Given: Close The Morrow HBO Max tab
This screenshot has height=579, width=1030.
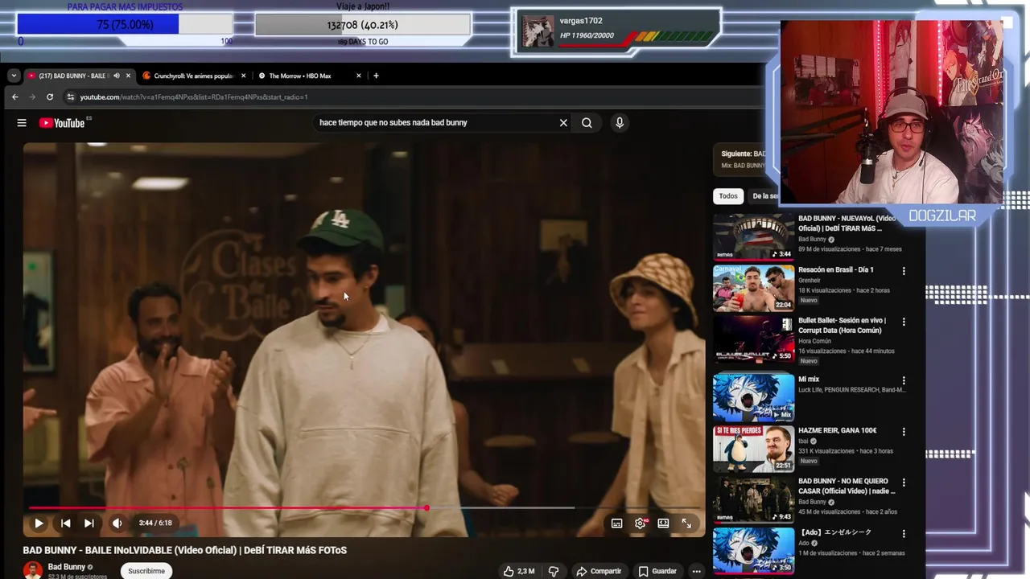Looking at the screenshot, I should 359,76.
